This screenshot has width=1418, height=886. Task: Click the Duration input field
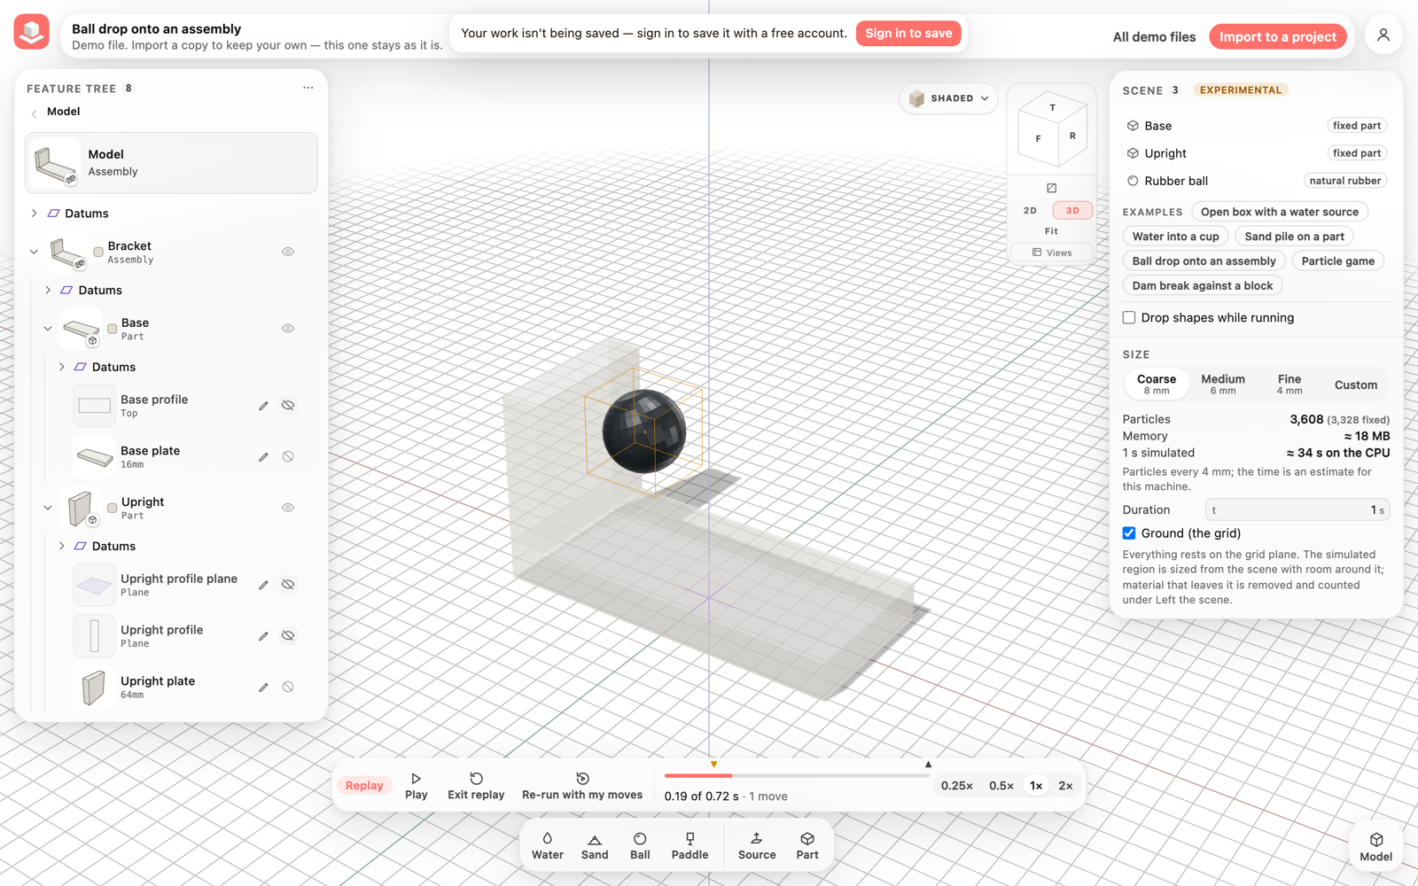pyautogui.click(x=1297, y=509)
